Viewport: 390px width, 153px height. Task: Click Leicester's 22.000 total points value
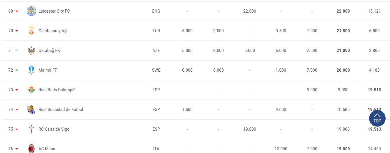pyautogui.click(x=343, y=11)
